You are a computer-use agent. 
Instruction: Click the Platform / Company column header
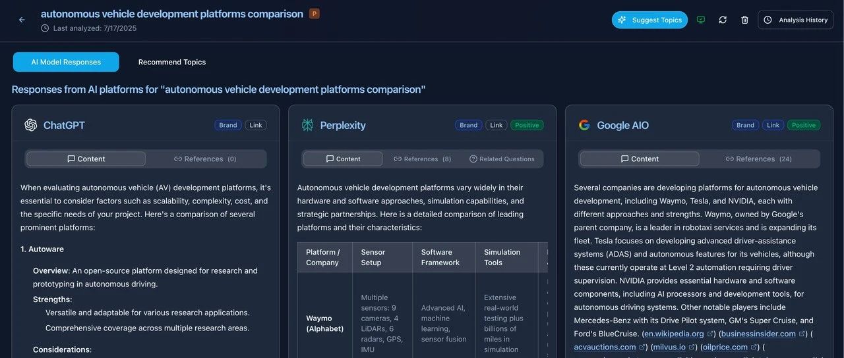tap(325, 257)
